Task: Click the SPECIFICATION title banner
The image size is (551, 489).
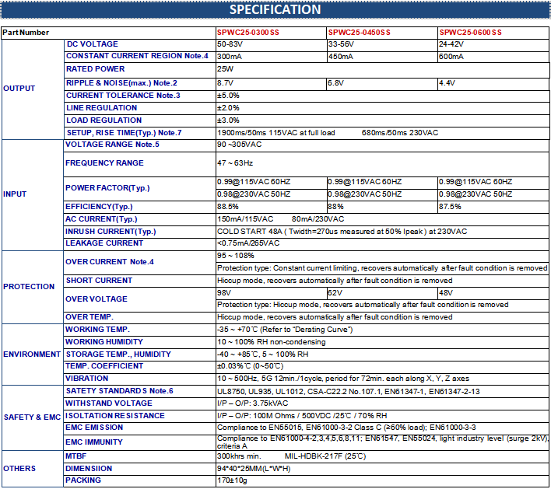Action: [x=275, y=10]
